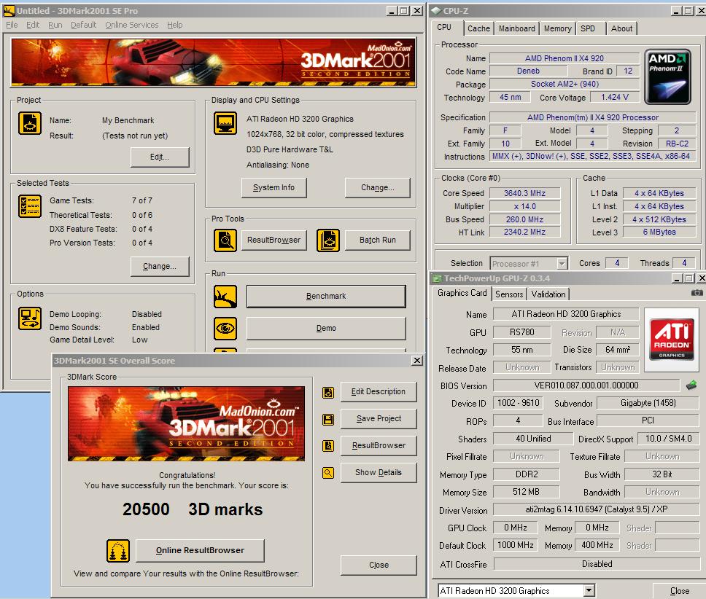The image size is (706, 599).
Task: Click the GPU-Z BIOS save chip icon
Action: point(691,385)
